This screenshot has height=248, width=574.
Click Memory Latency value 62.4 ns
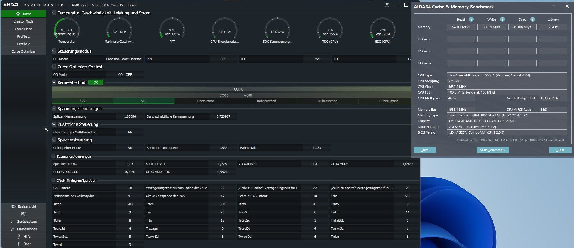553,27
